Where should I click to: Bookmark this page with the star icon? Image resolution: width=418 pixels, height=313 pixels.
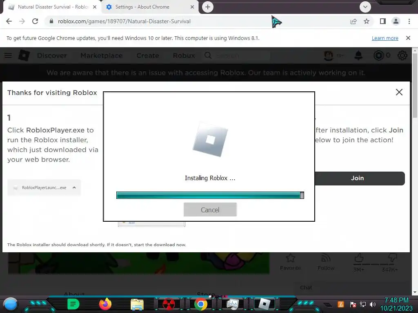click(367, 21)
